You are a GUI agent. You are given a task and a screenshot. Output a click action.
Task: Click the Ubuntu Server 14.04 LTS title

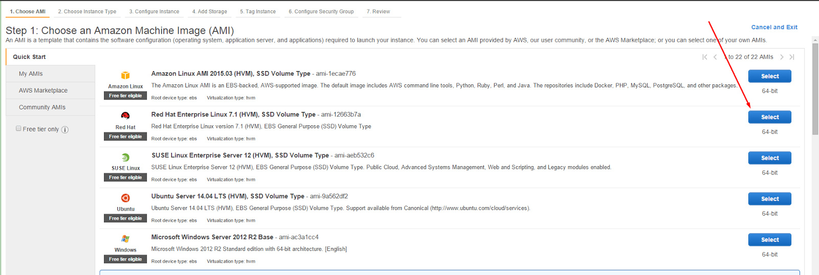click(228, 196)
